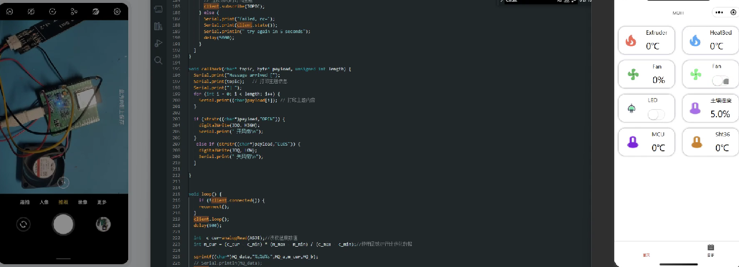Tap the purple 土壤湿度 sensor icon
Image resolution: width=739 pixels, height=267 pixels.
pos(695,108)
